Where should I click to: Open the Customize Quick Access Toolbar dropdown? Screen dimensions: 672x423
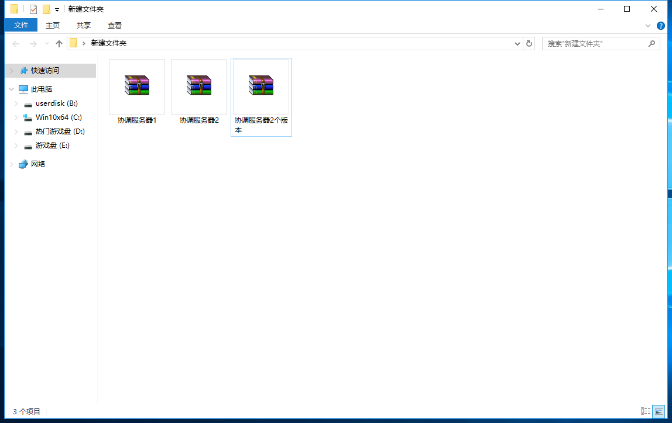(57, 10)
